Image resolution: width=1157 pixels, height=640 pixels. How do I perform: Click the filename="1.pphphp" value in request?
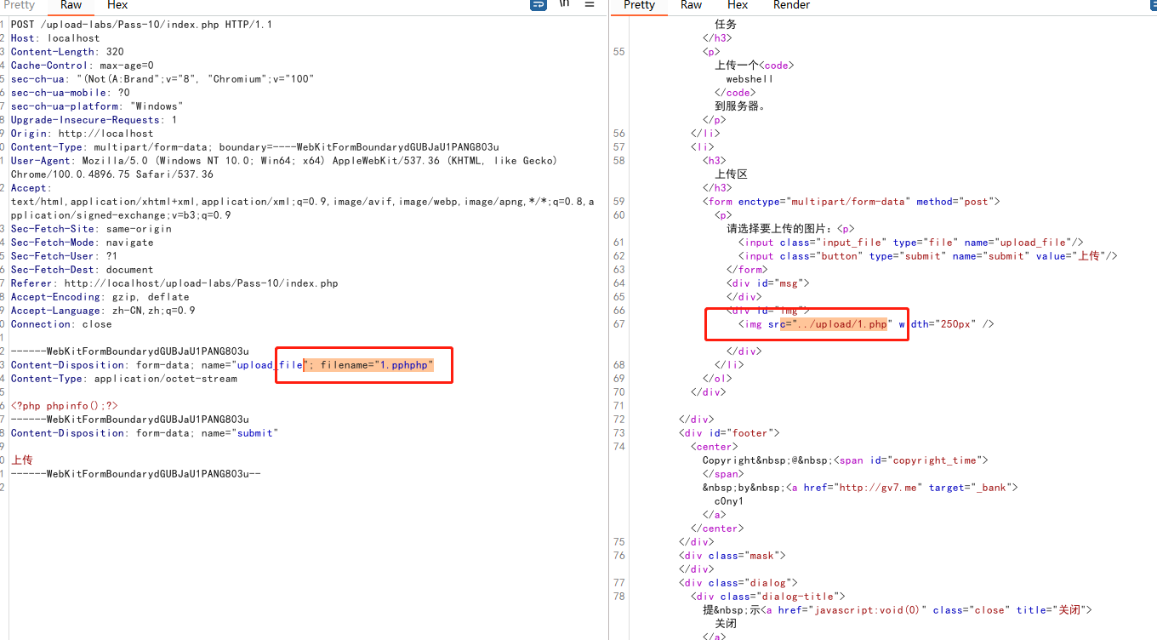(377, 365)
